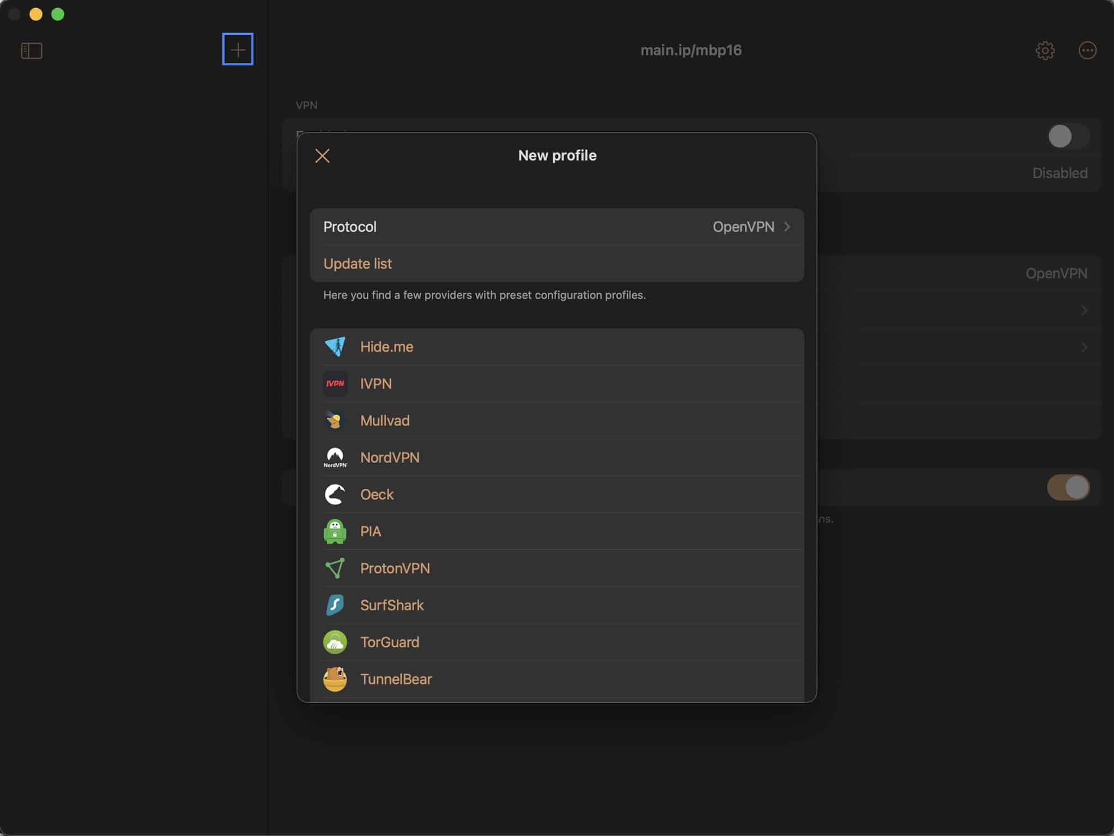Click the PIA robot logo icon
This screenshot has height=836, width=1114.
click(x=335, y=531)
